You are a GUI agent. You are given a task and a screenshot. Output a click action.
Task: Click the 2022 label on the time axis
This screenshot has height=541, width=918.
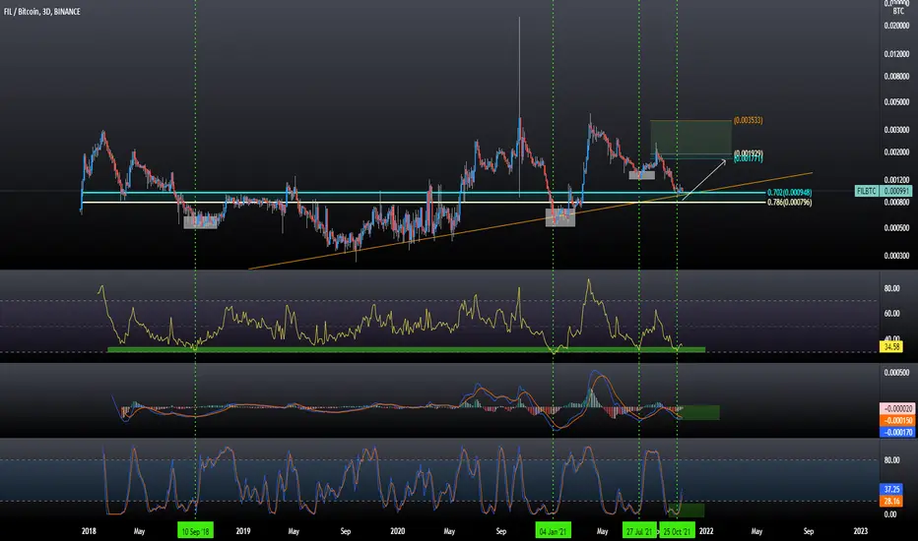tap(706, 531)
